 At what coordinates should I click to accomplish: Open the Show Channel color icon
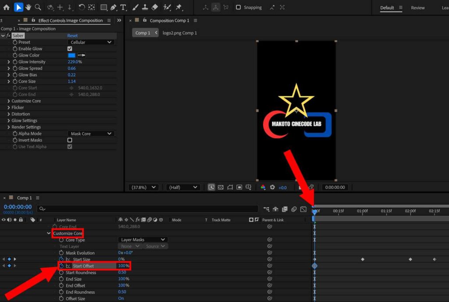click(x=263, y=187)
